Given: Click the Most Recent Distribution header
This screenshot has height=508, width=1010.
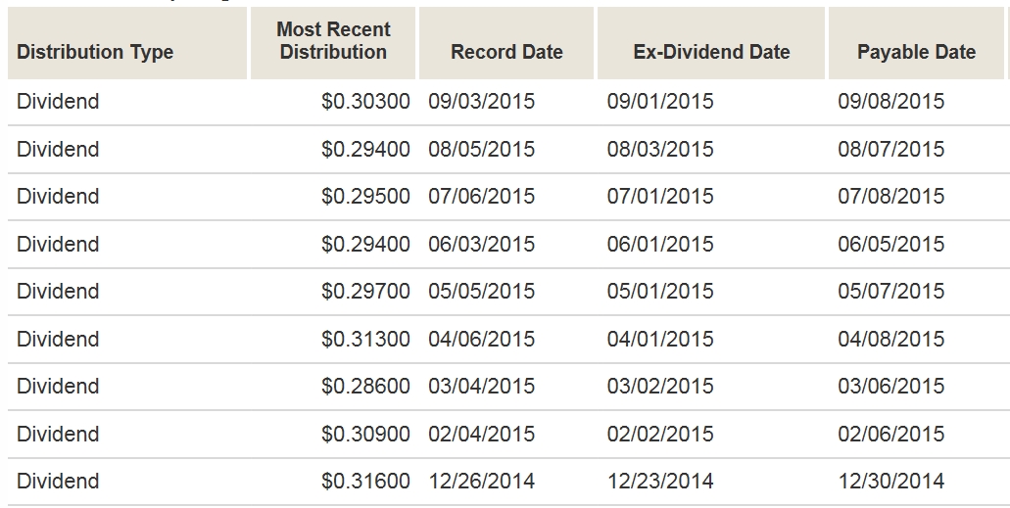Looking at the screenshot, I should [x=333, y=41].
